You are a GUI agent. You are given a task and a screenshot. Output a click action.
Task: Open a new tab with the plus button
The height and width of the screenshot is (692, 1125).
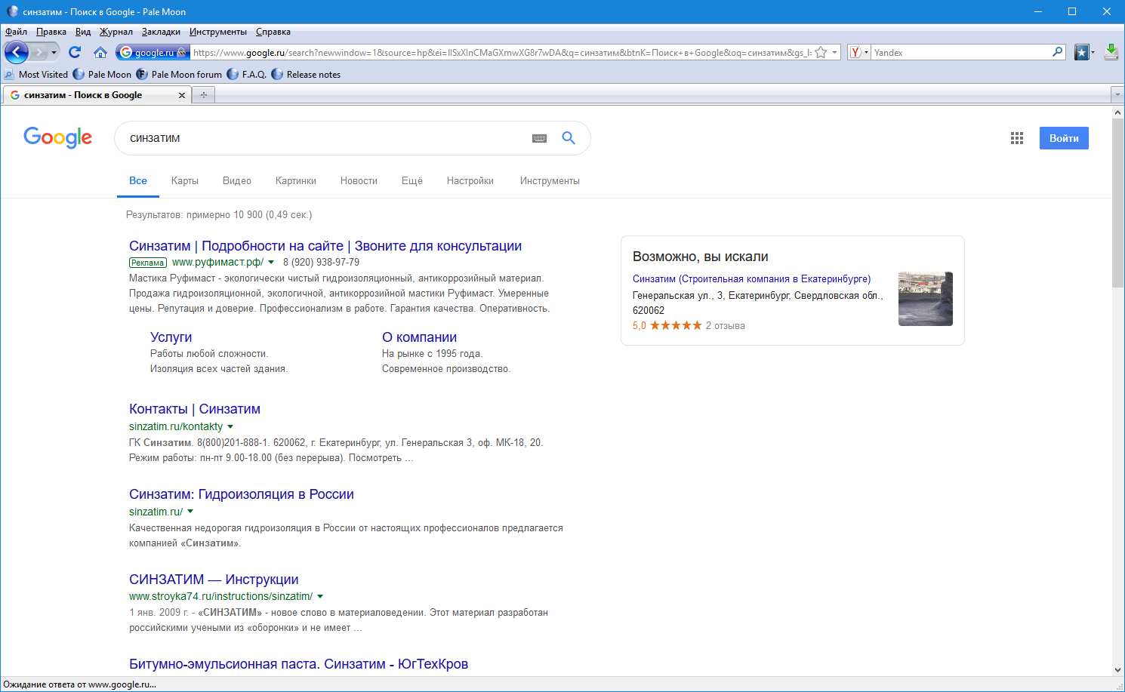tap(203, 95)
